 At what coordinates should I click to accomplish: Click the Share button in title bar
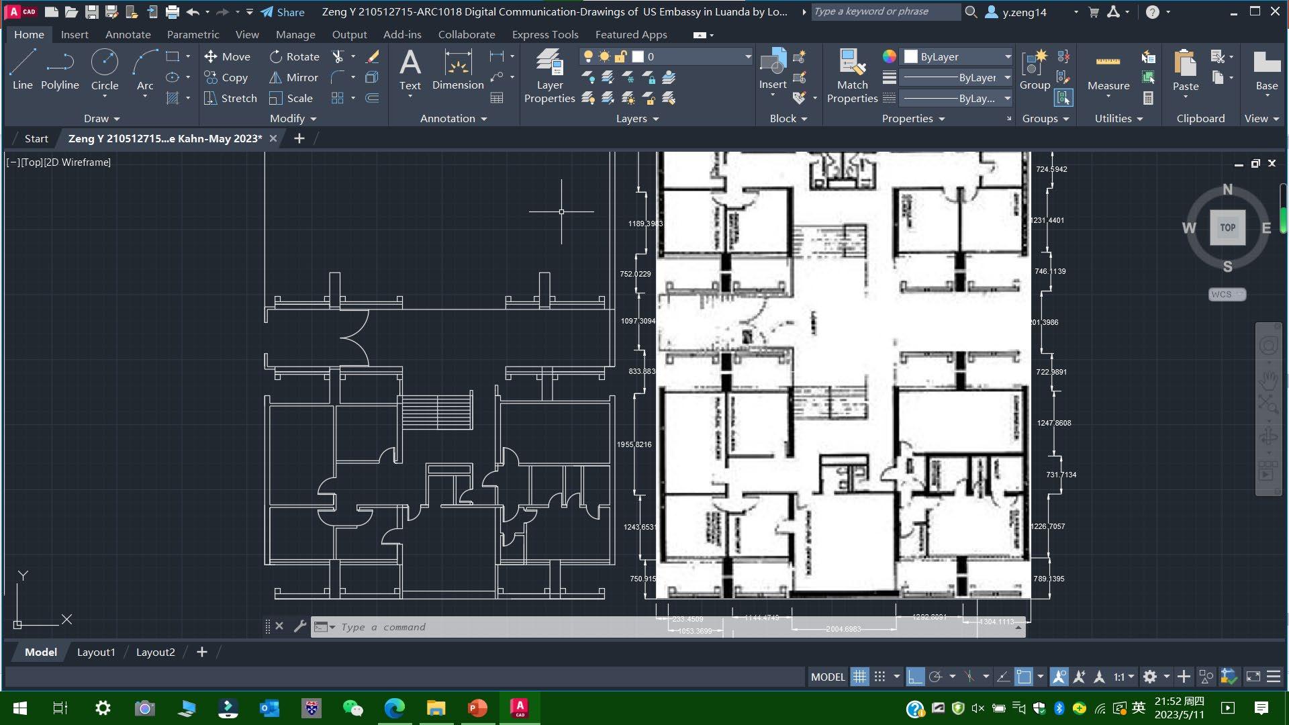point(283,12)
